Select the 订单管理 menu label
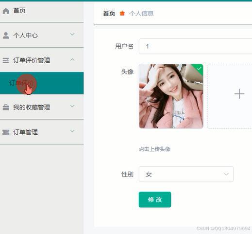This screenshot has height=234, width=252. 26,132
